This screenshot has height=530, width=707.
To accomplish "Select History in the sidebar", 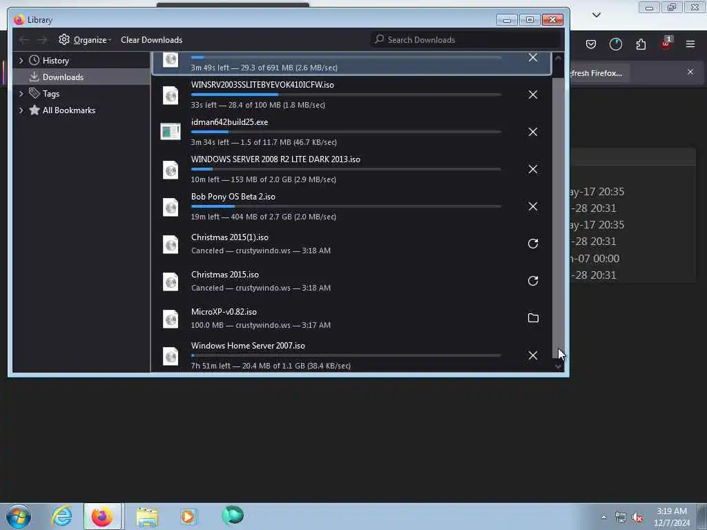I will pyautogui.click(x=55, y=61).
